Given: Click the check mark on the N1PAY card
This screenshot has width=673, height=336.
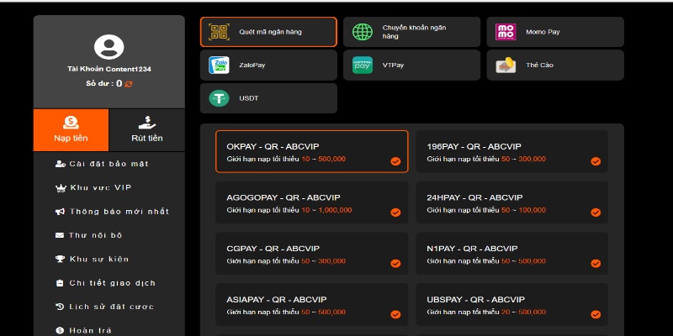Looking at the screenshot, I should click(x=596, y=263).
